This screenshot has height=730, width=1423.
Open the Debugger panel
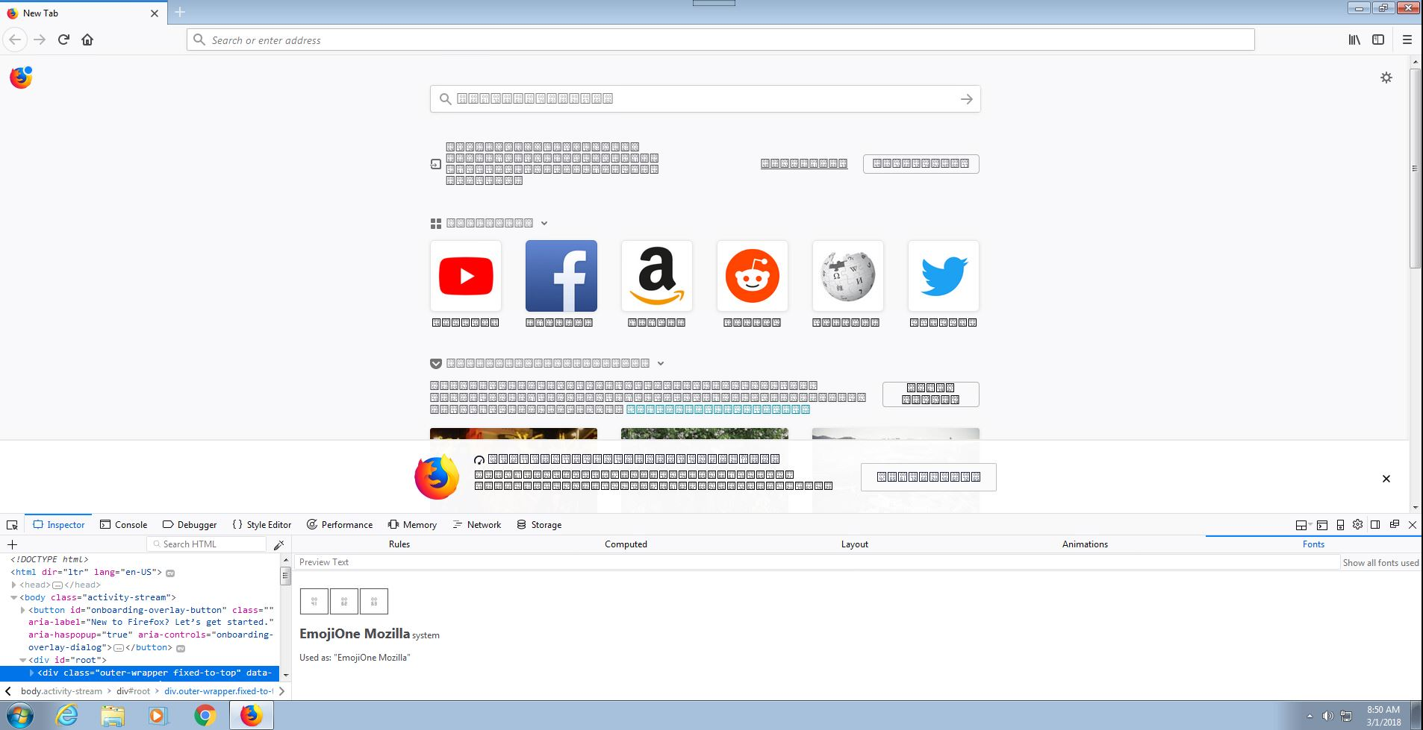click(x=190, y=525)
